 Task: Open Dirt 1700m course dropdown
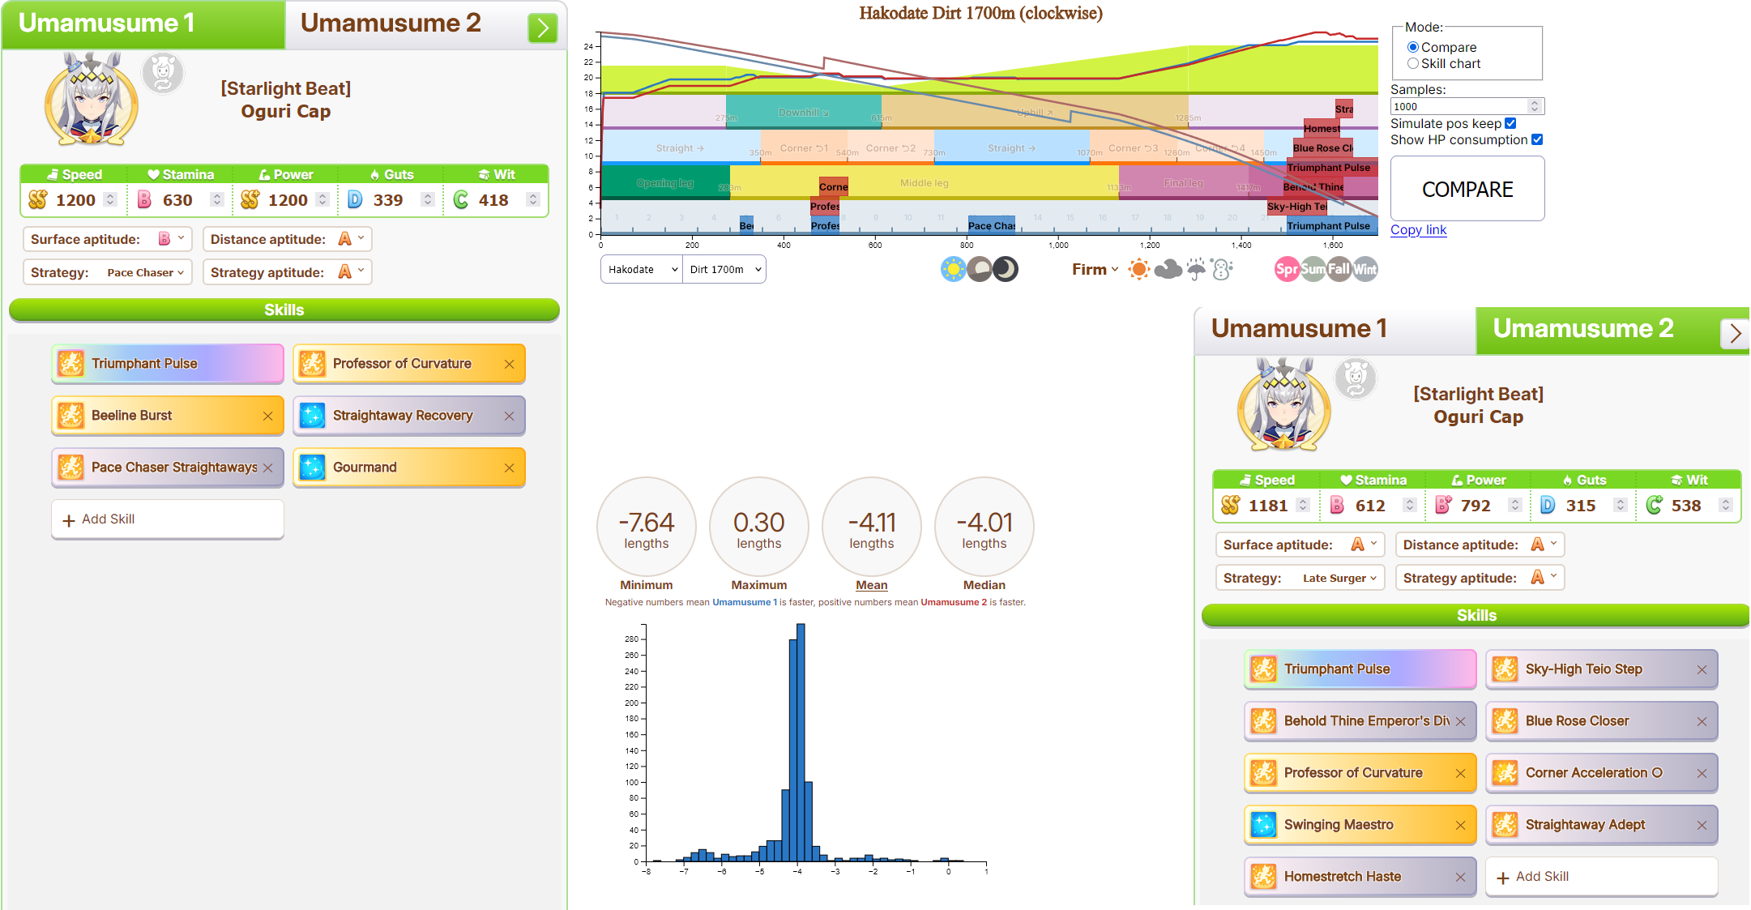pyautogui.click(x=724, y=269)
